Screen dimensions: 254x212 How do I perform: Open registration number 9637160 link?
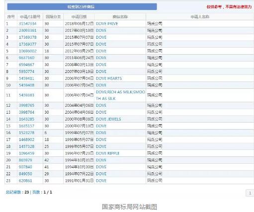26,58
